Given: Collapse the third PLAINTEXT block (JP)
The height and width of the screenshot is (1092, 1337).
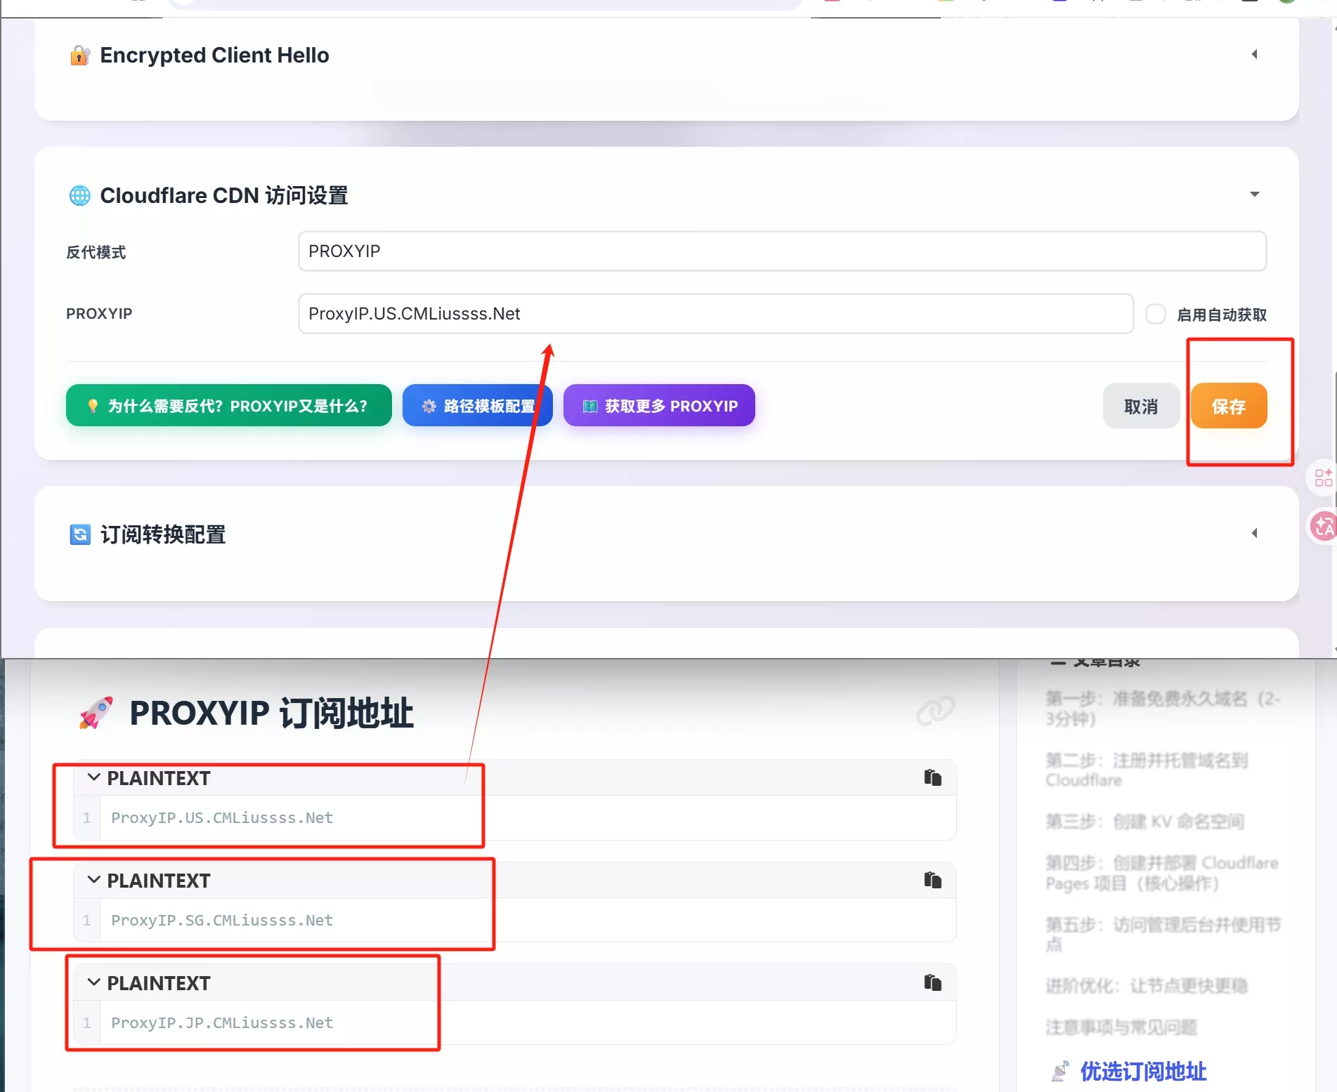Looking at the screenshot, I should (93, 982).
